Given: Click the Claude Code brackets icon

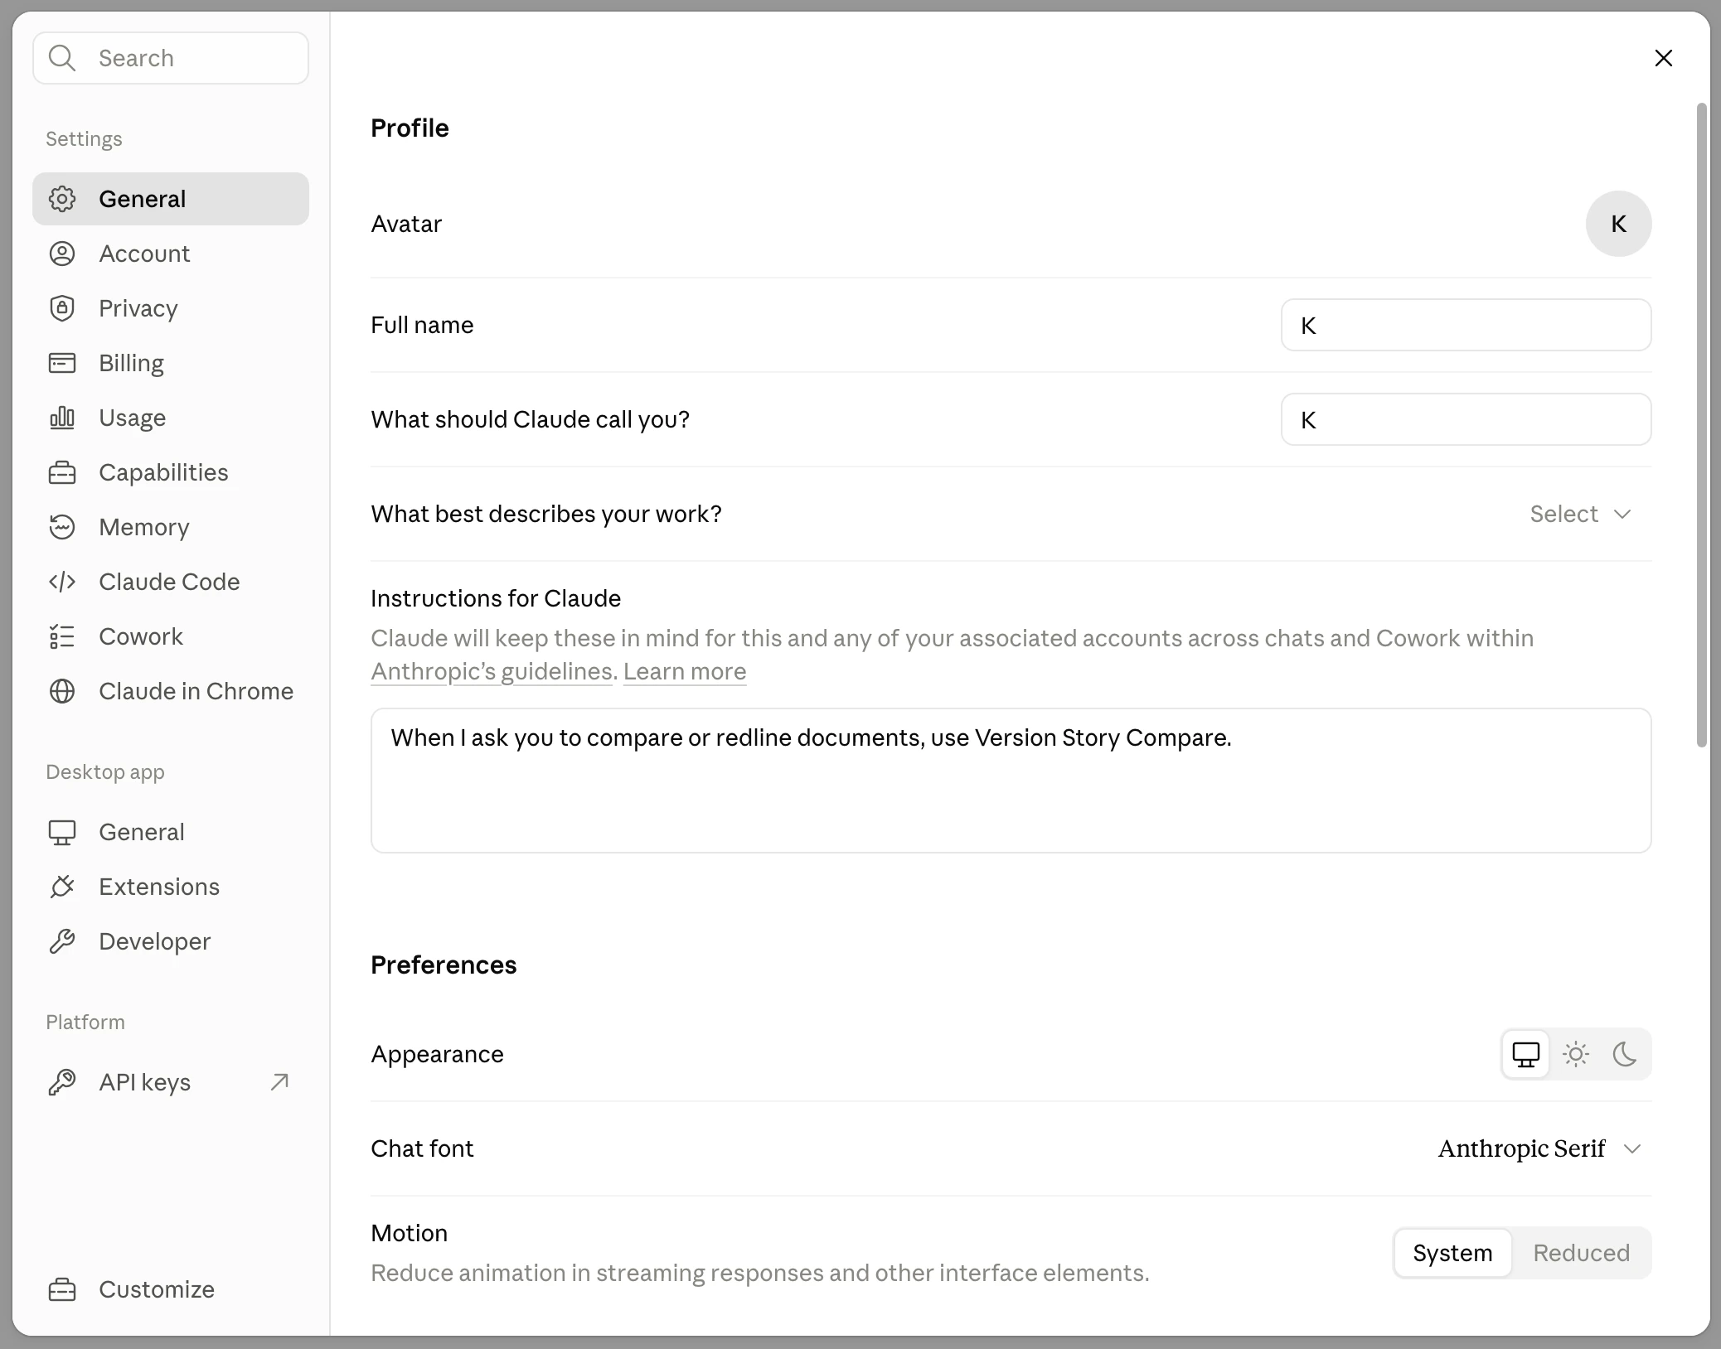Looking at the screenshot, I should (62, 582).
